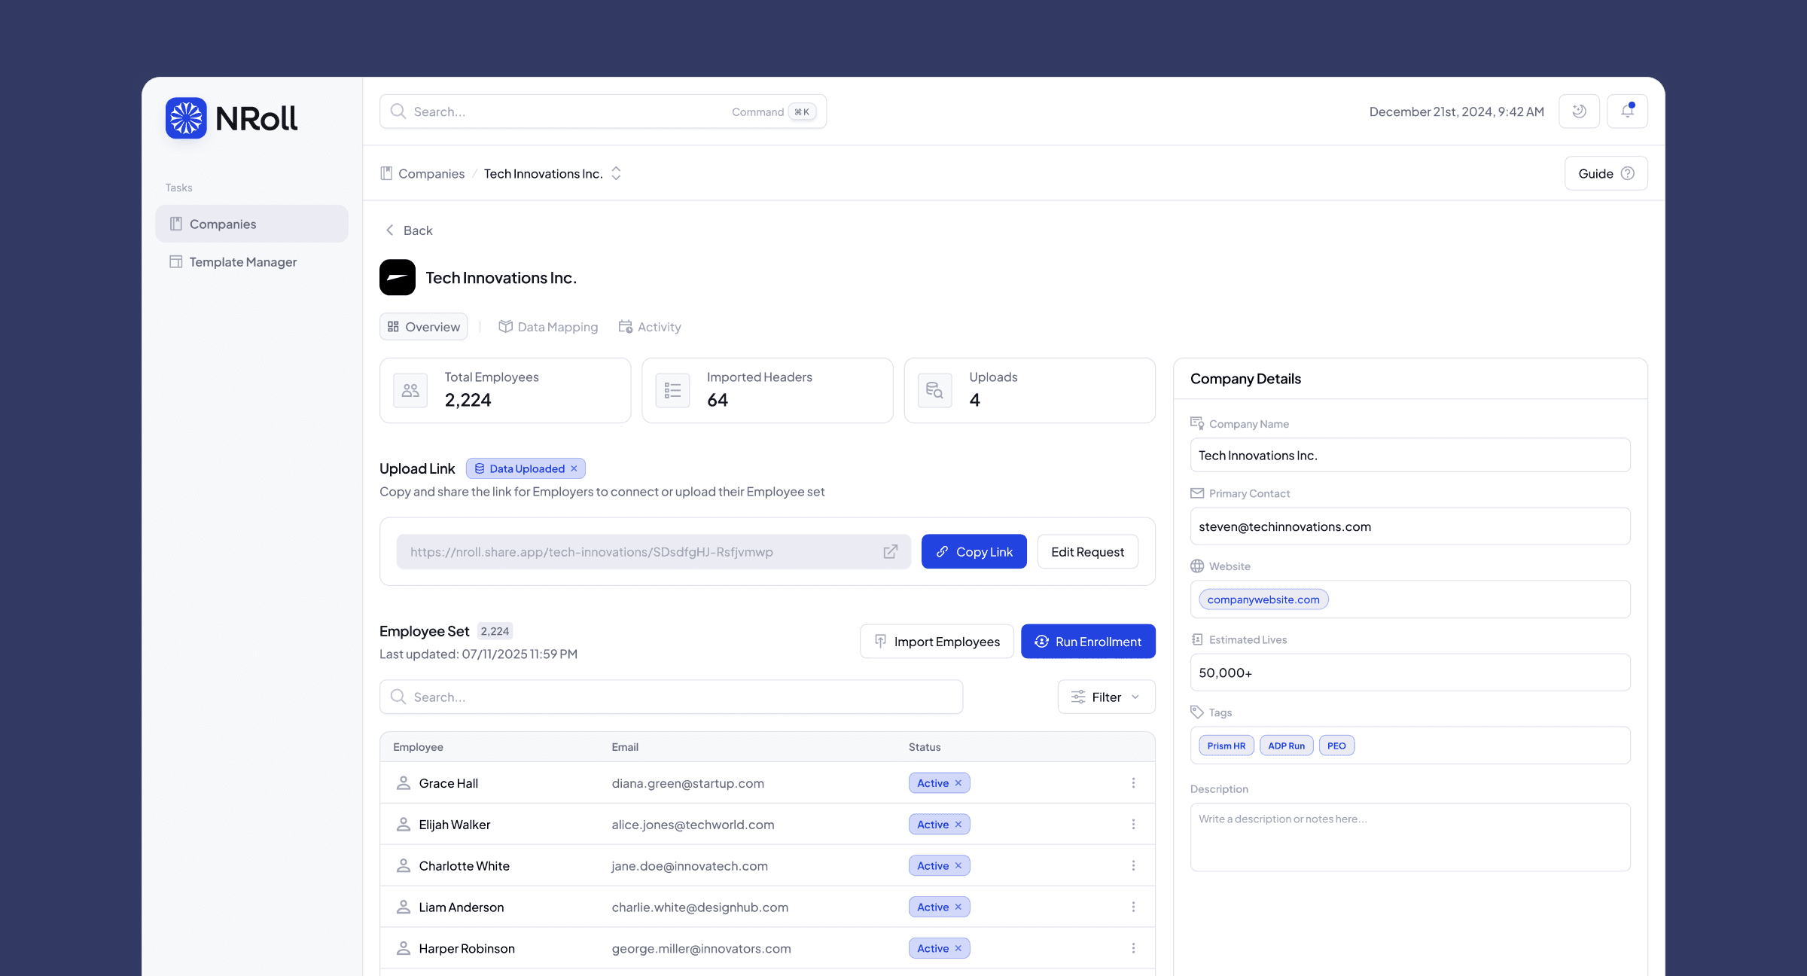
Task: Click the Description notes text area
Action: point(1409,837)
